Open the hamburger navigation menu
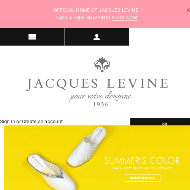Screen dimensions: 190x190 tap(32, 37)
